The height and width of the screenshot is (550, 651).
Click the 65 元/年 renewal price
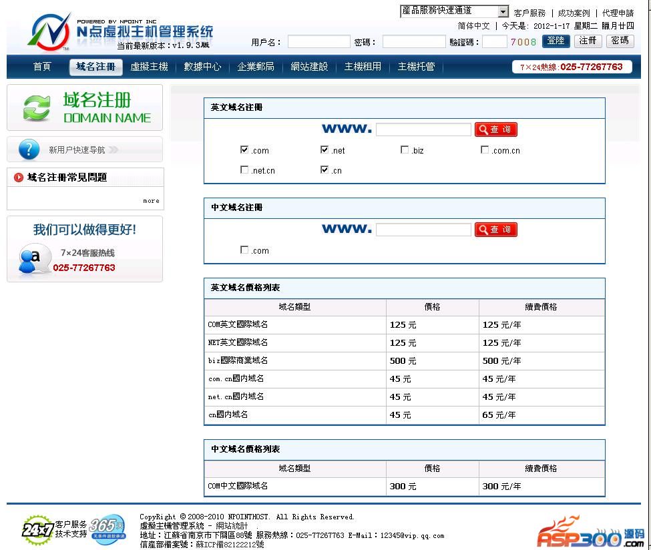(499, 415)
